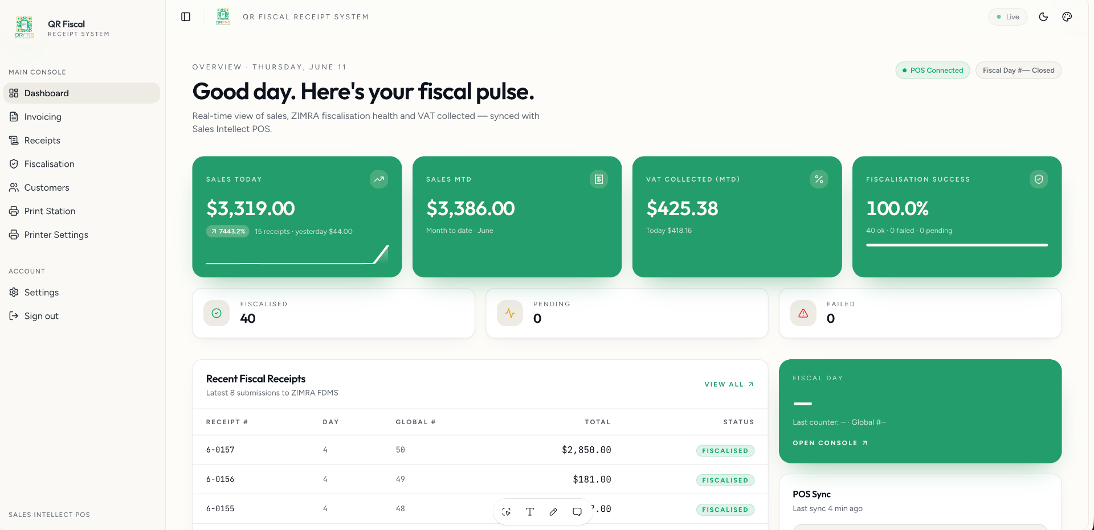Select the comment tool in floating toolbar
Viewport: 1094px width, 530px height.
pos(577,512)
